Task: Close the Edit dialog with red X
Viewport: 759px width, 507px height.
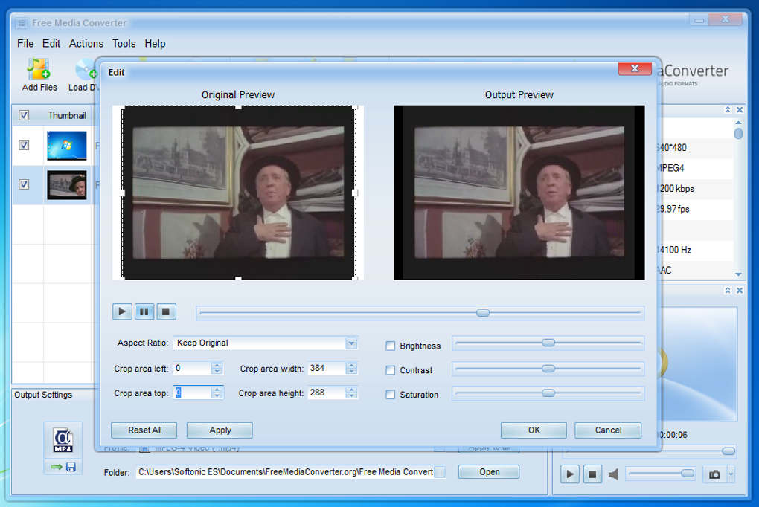Action: click(635, 68)
